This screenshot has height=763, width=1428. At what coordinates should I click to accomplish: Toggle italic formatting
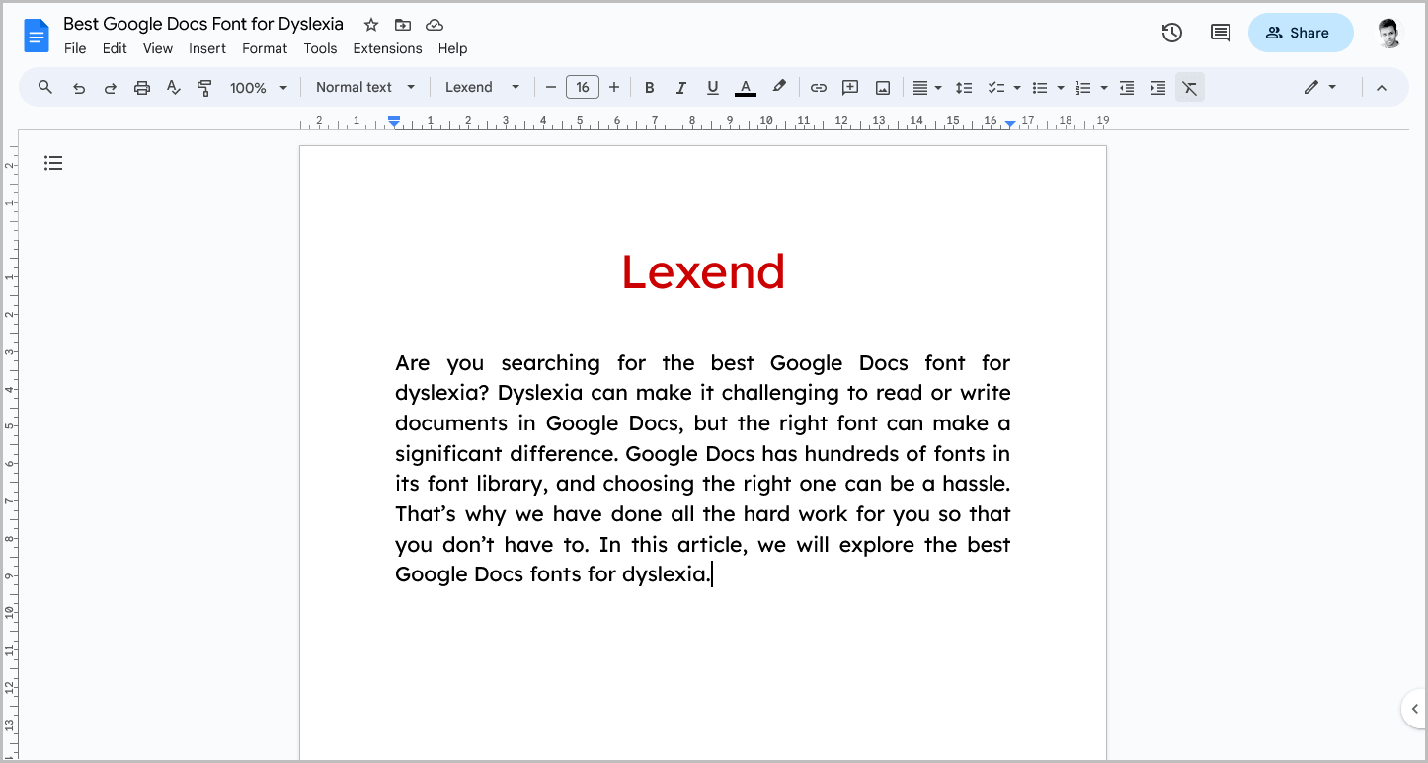pyautogui.click(x=681, y=88)
